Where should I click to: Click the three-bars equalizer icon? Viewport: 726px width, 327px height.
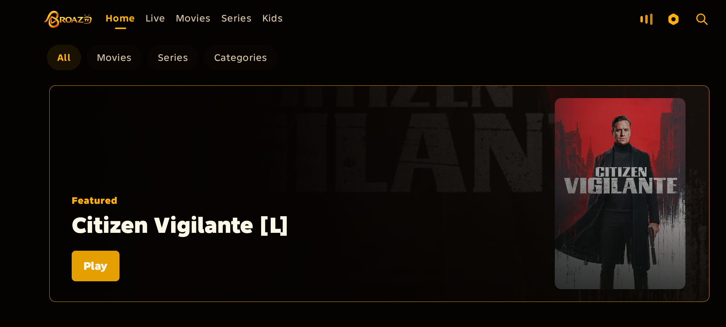[646, 19]
